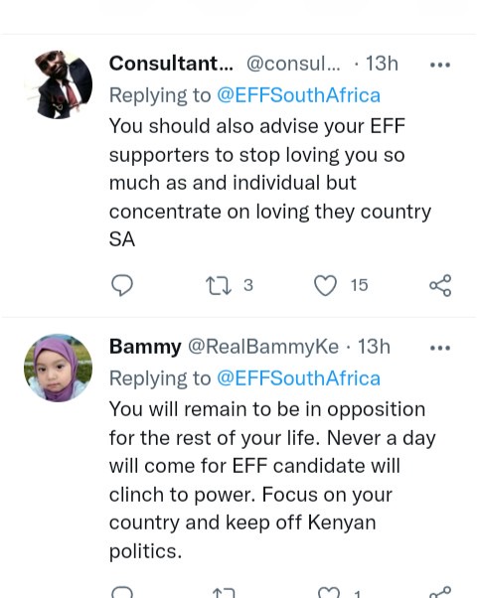The width and height of the screenshot is (477, 598).
Task: Open Consultant's tweet text about EFF supporters
Action: pos(270,183)
